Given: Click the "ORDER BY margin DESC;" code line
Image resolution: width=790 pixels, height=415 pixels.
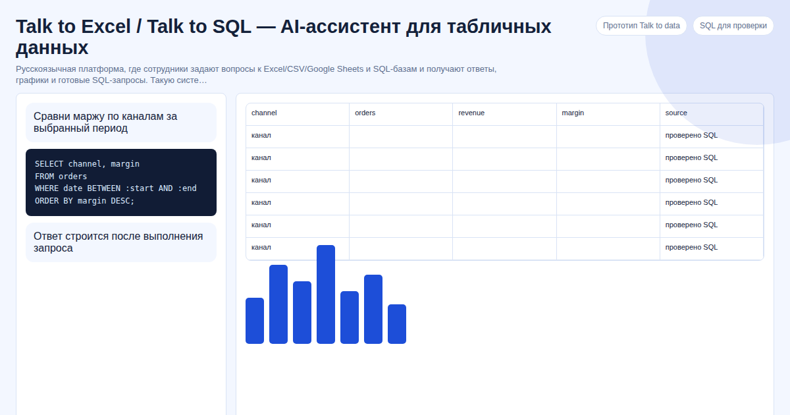Looking at the screenshot, I should tap(84, 201).
